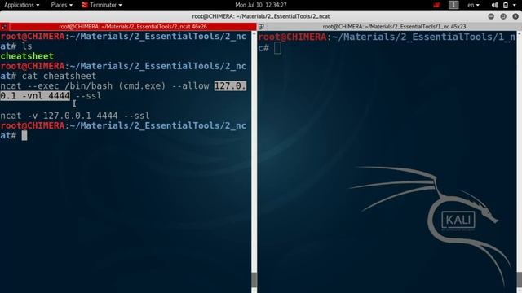Click the left pane prompt cursor
This screenshot has width=522, height=293.
24,136
